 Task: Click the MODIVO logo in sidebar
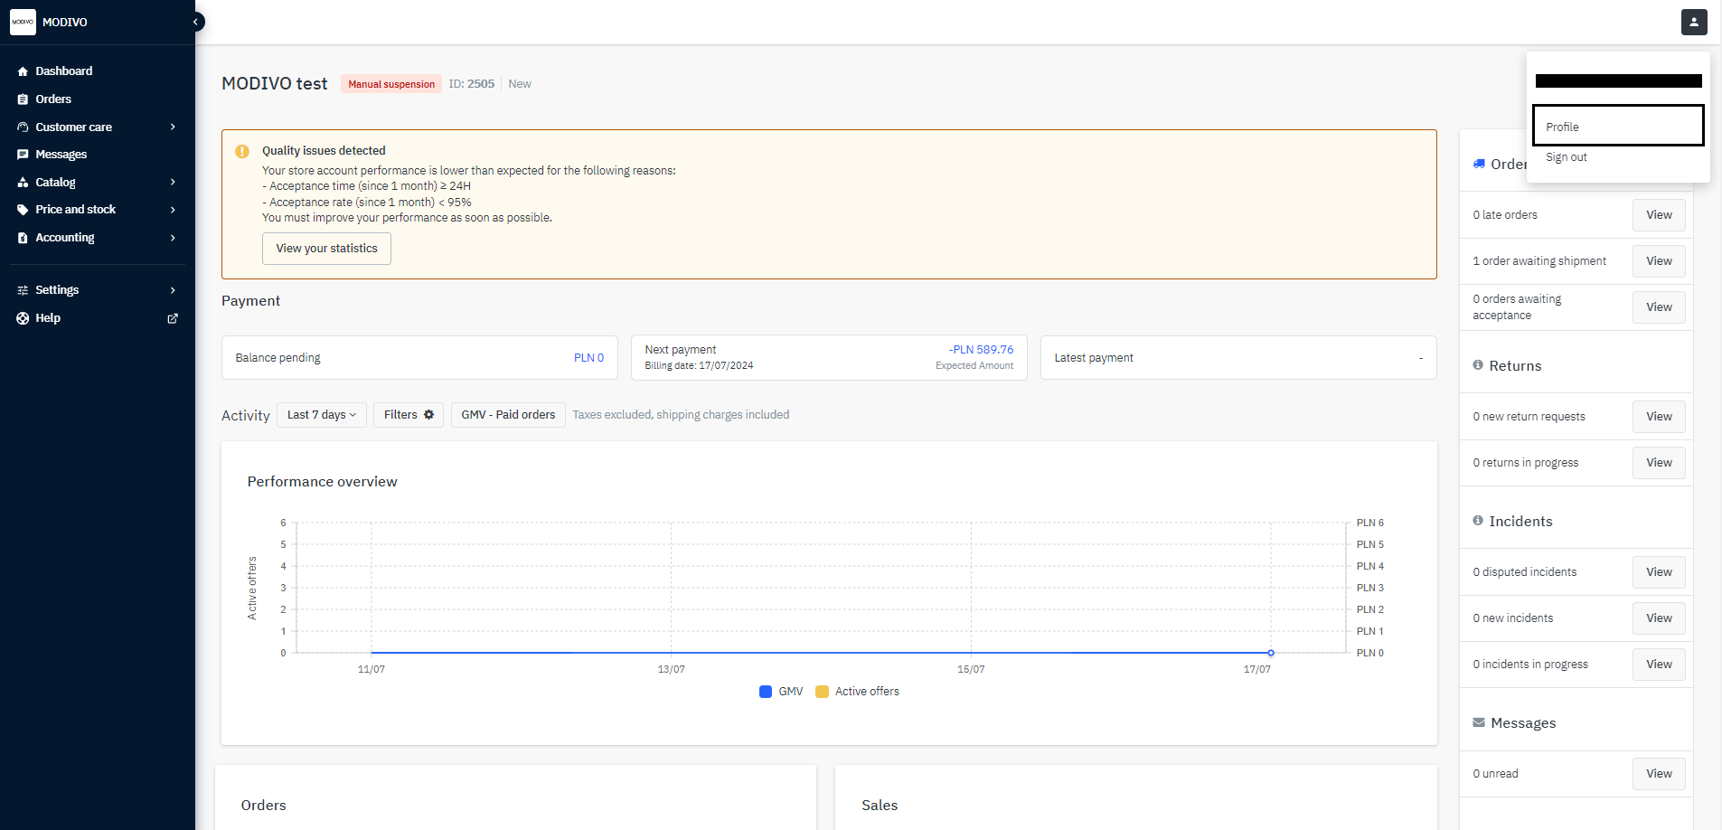coord(23,22)
